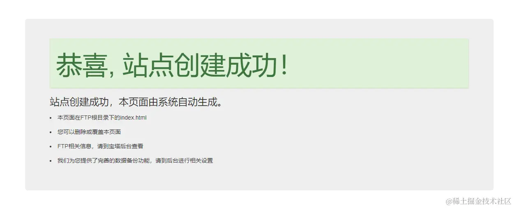
Task: Click the index.html filename in first bullet
Action: [134, 118]
